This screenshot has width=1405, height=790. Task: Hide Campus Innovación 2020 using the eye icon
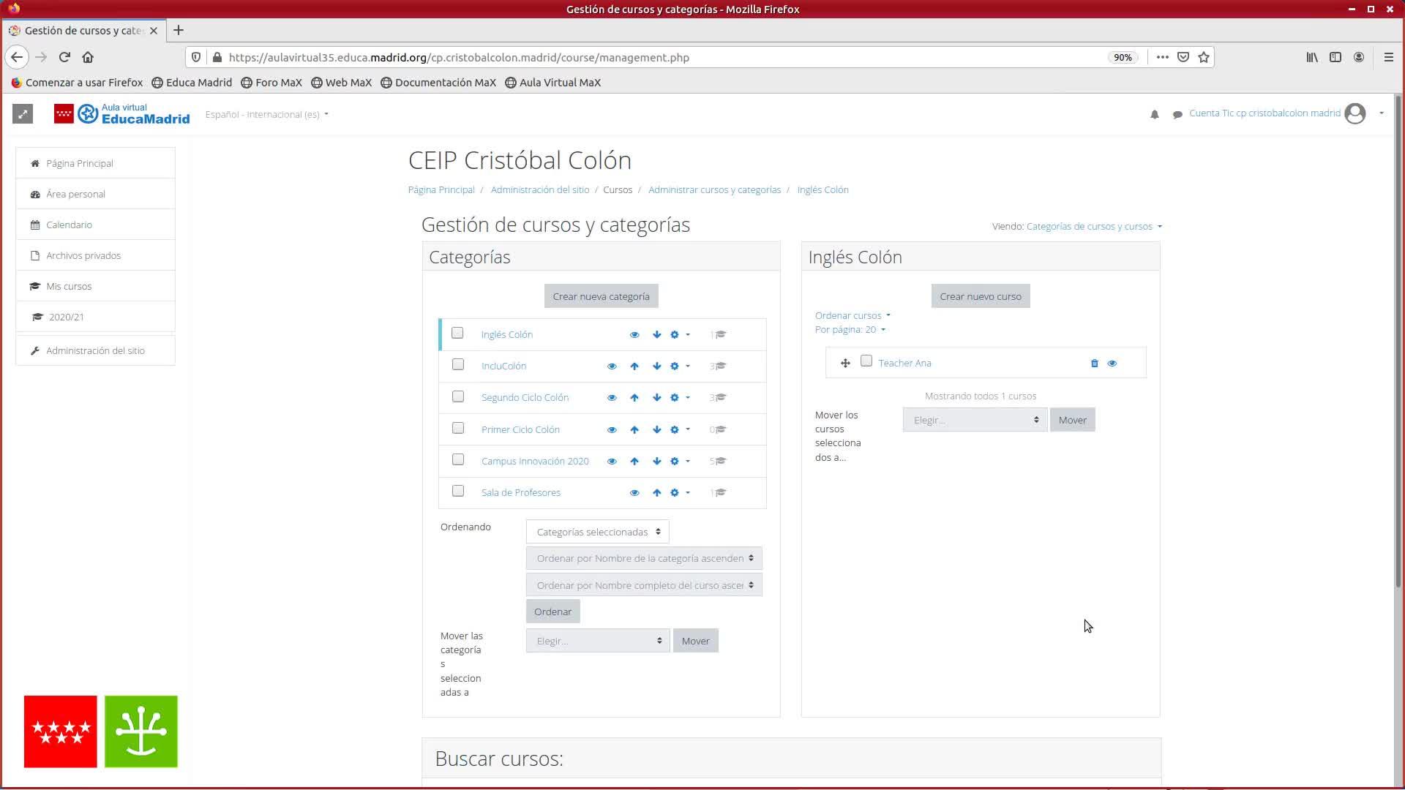612,462
